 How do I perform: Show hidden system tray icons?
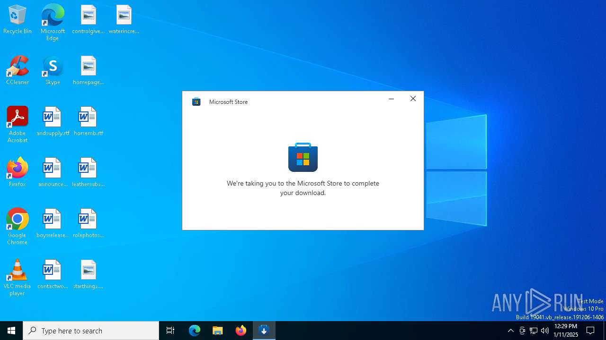(511, 331)
